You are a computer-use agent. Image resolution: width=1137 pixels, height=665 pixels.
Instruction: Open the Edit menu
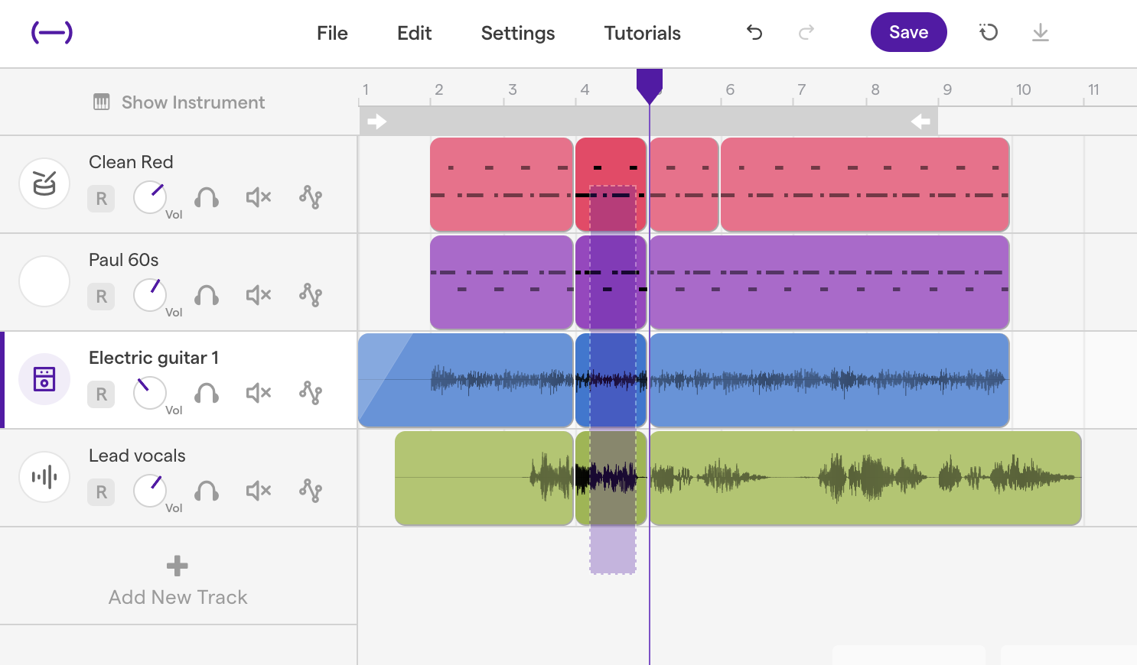coord(414,33)
